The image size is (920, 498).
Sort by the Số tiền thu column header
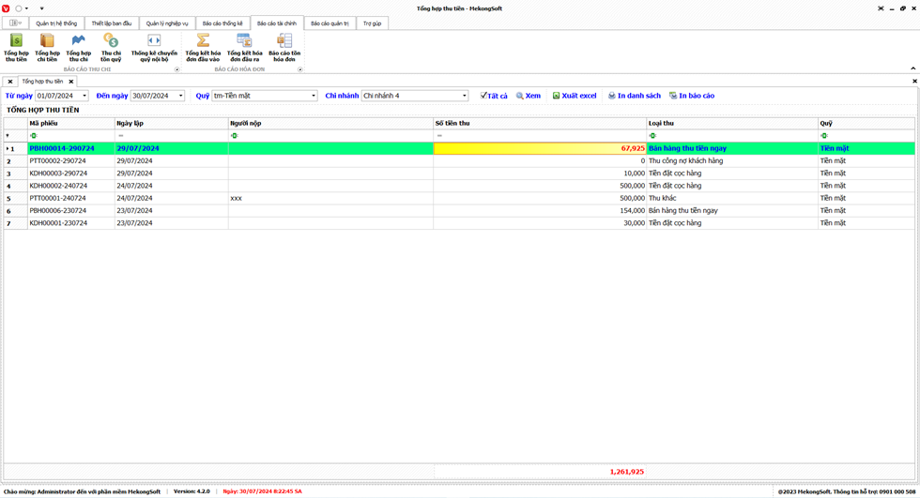point(540,123)
